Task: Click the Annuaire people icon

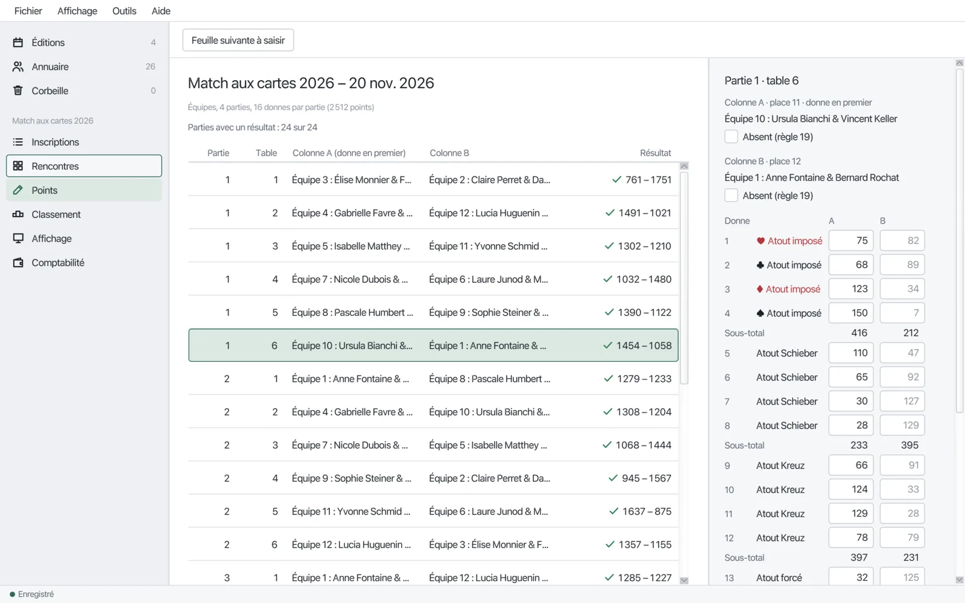Action: coord(18,66)
